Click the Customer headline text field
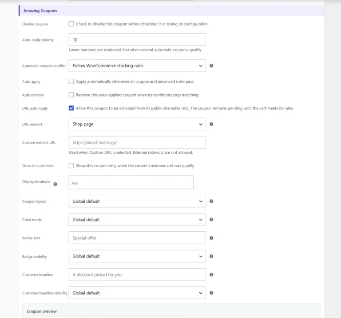 (x=137, y=275)
